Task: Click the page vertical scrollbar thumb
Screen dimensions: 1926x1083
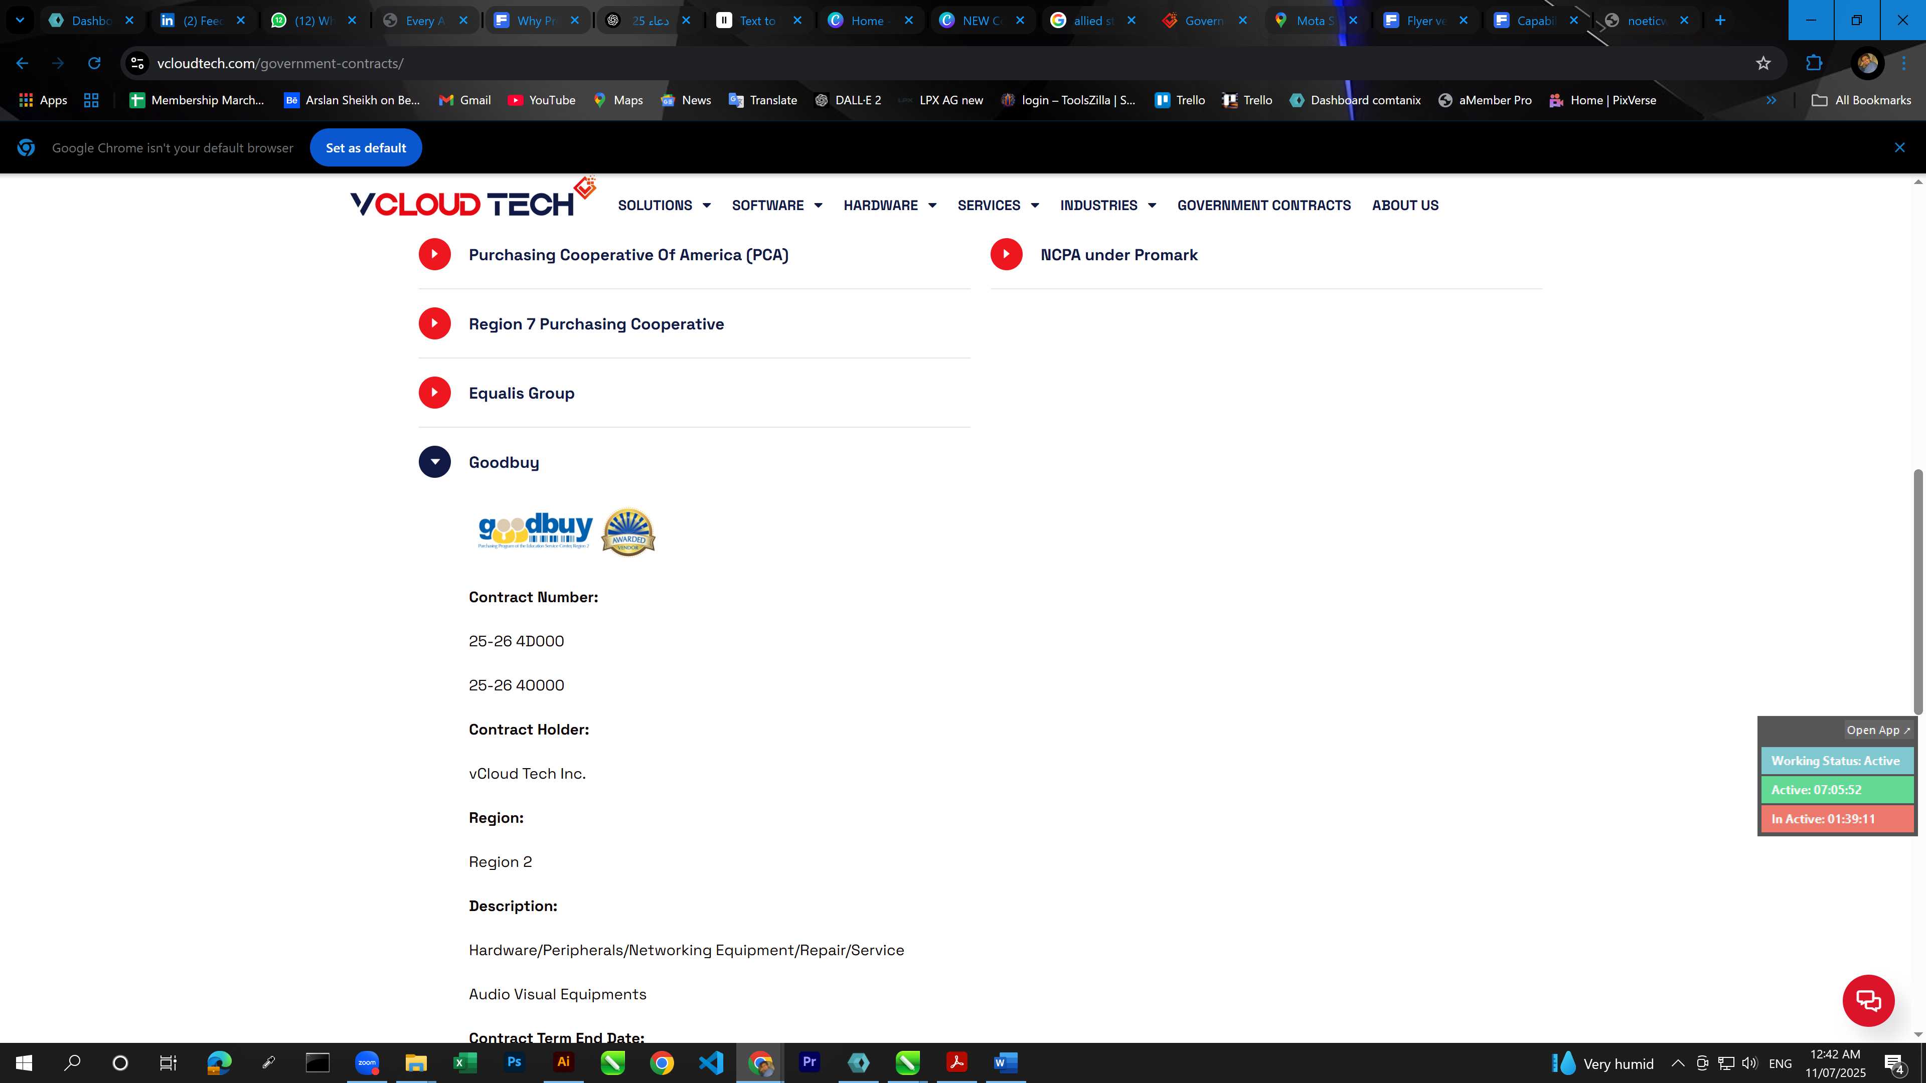Action: point(1918,591)
